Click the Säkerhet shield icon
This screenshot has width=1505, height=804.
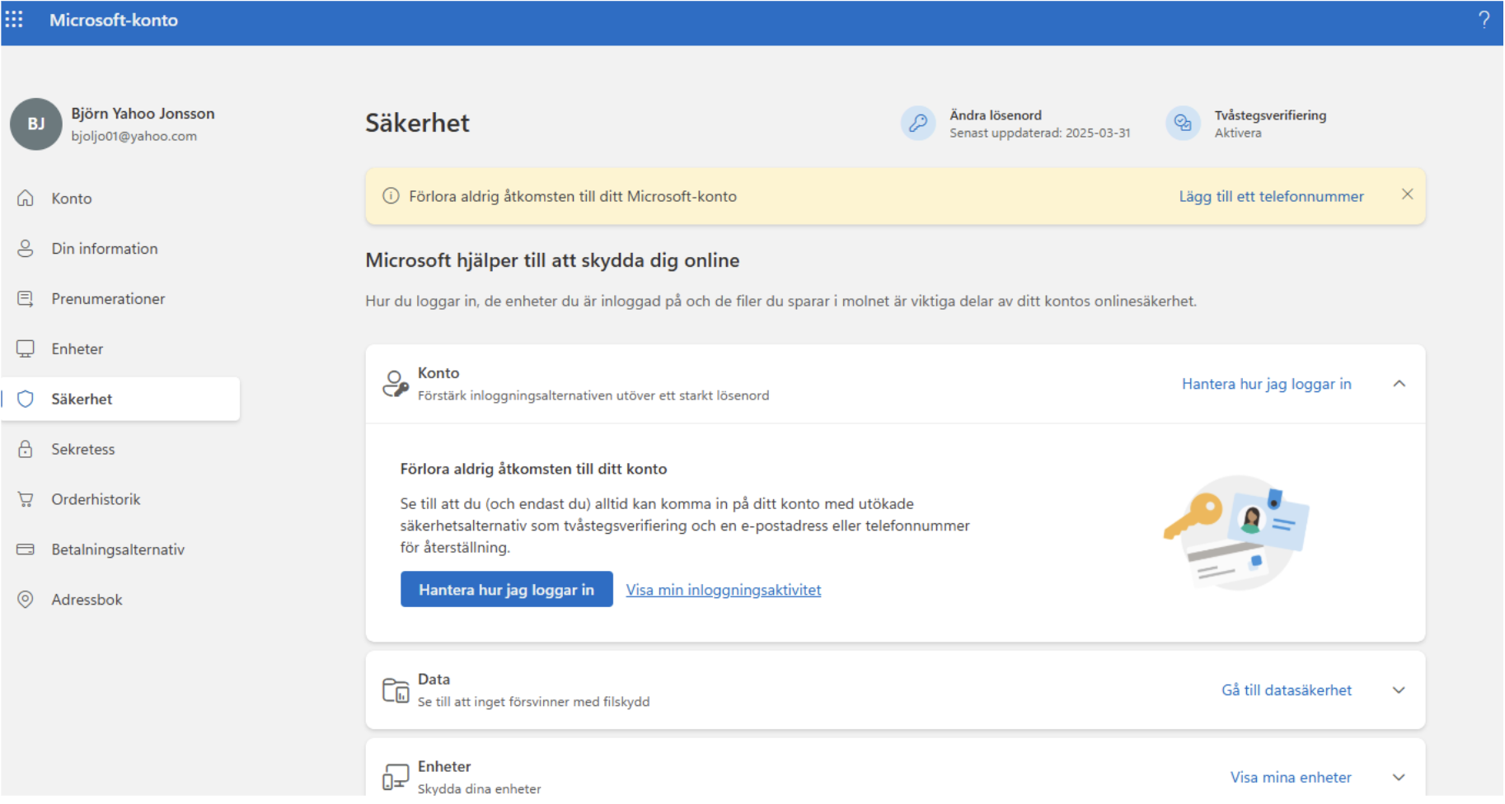coord(26,400)
